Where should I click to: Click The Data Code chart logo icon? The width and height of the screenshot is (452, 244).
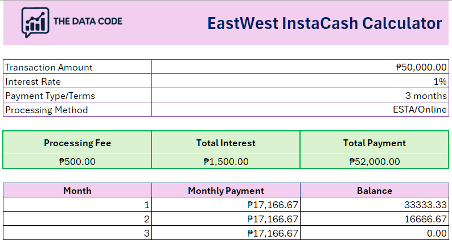pyautogui.click(x=34, y=23)
